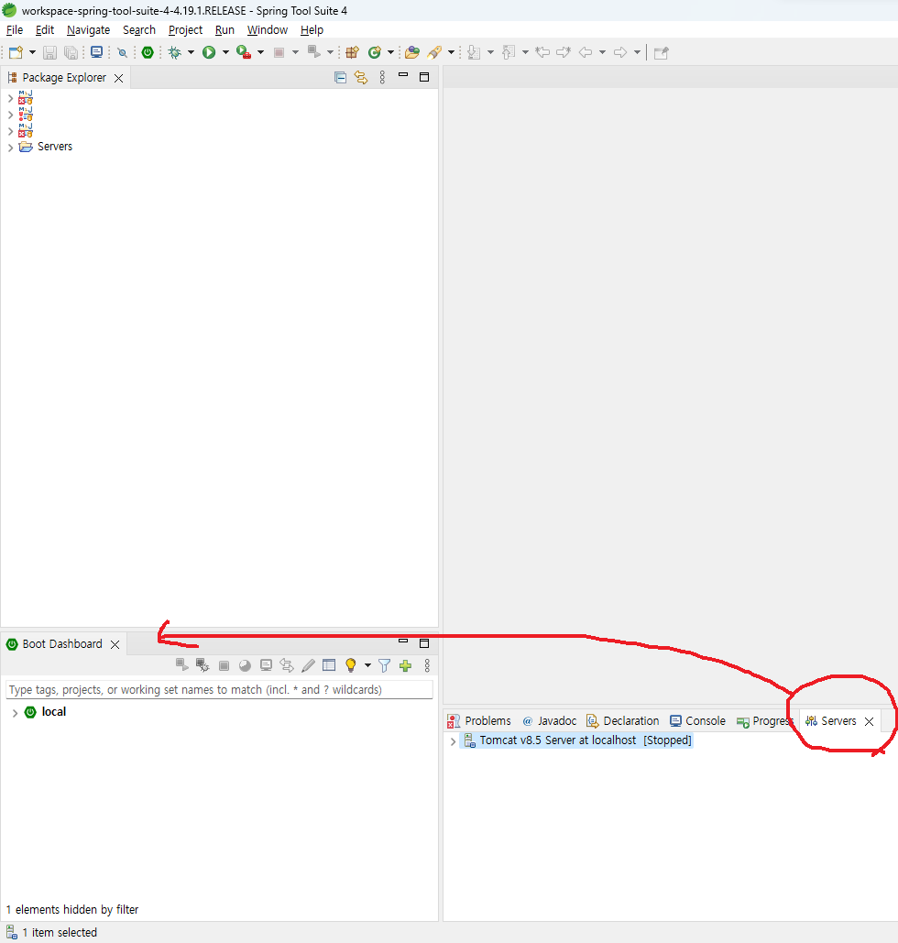898x943 pixels.
Task: Collapse All in Package Explorer
Action: pos(341,77)
